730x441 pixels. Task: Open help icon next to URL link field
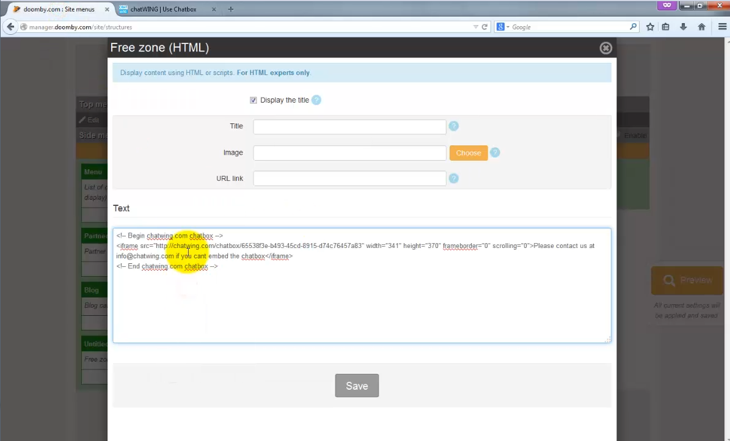coord(453,178)
